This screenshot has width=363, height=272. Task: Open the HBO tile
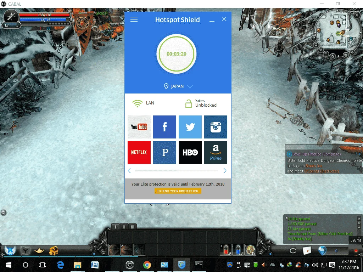point(190,152)
